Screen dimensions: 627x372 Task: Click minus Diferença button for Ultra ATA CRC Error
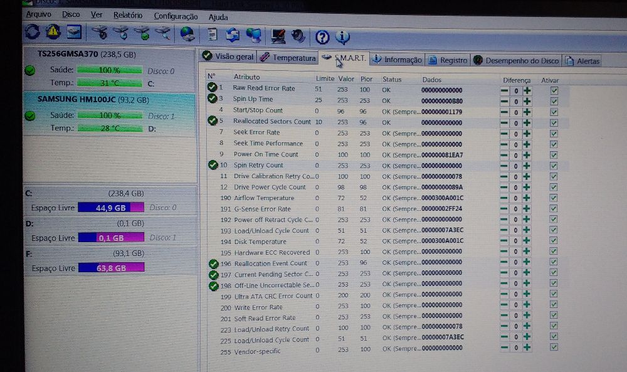tap(505, 294)
